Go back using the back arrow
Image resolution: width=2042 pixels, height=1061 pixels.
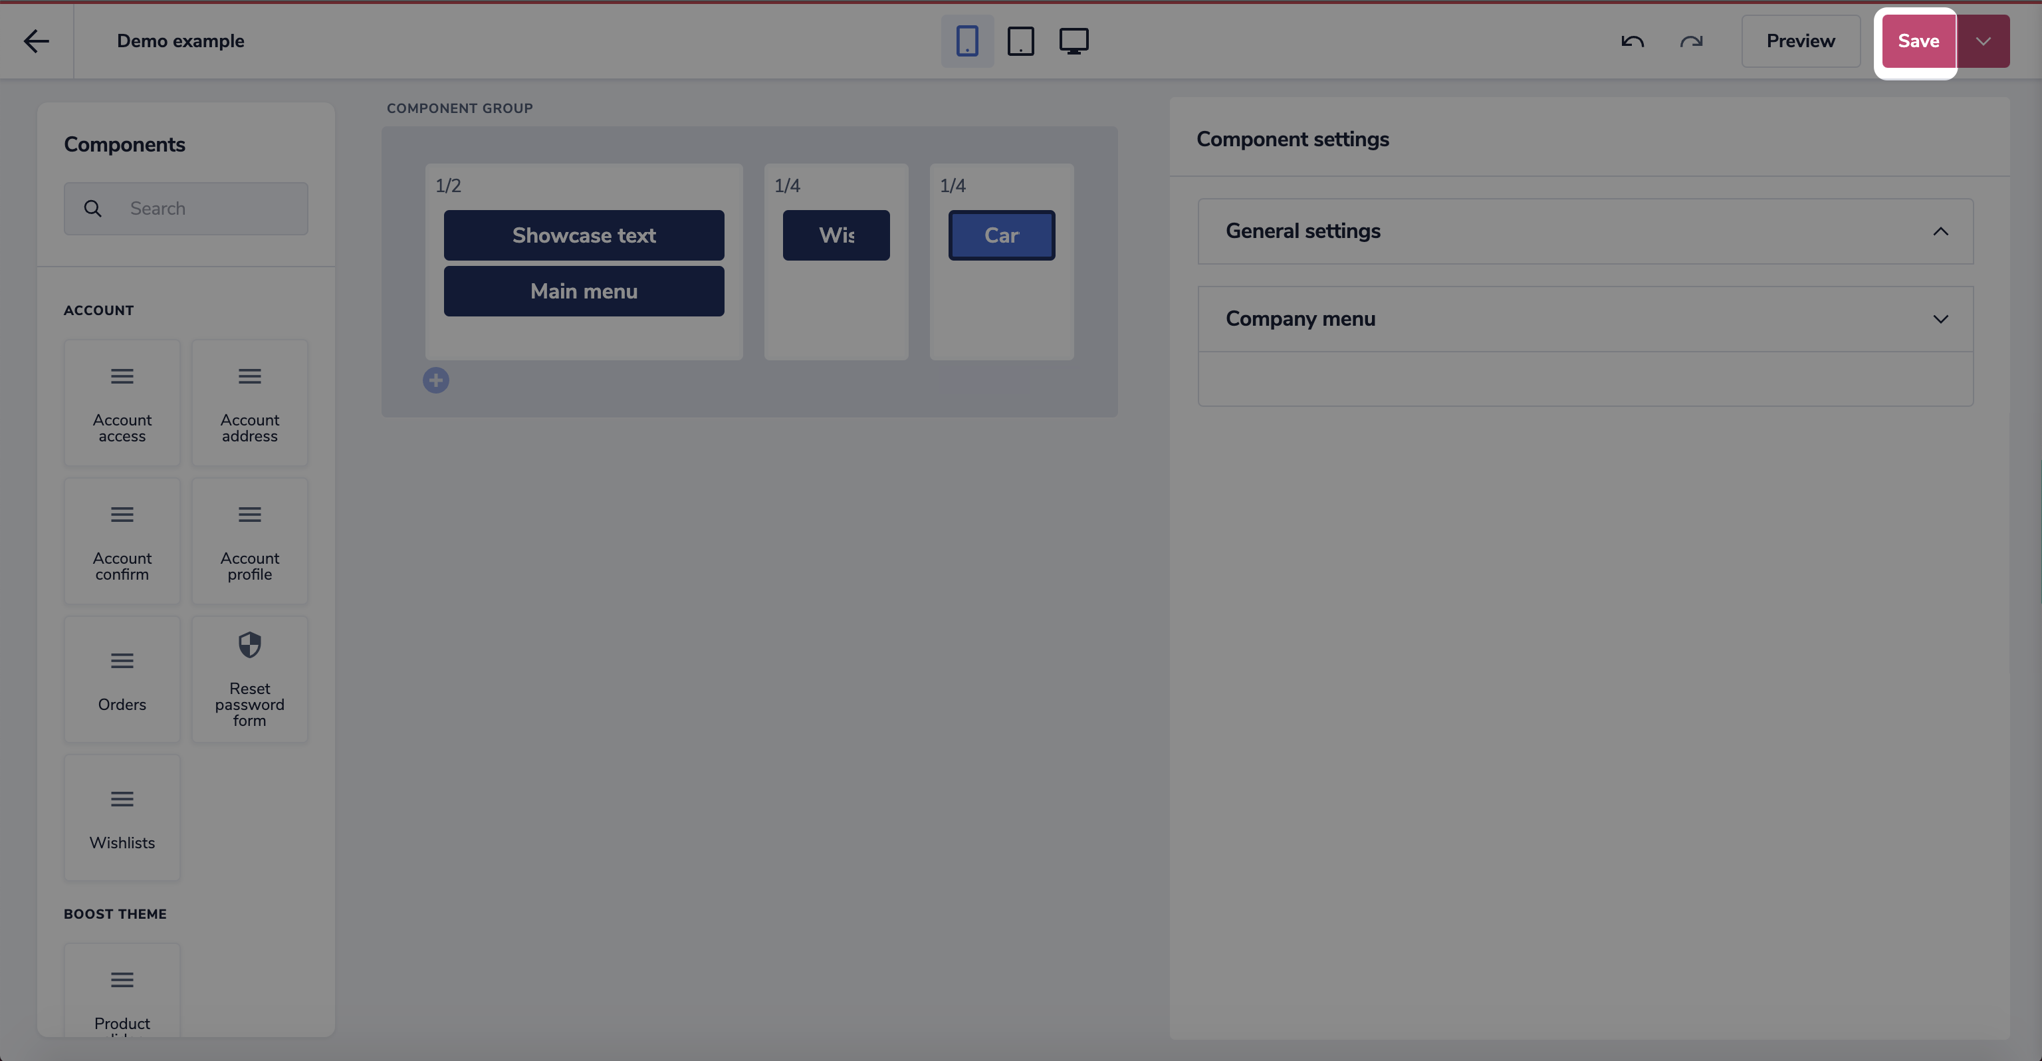pyautogui.click(x=37, y=41)
